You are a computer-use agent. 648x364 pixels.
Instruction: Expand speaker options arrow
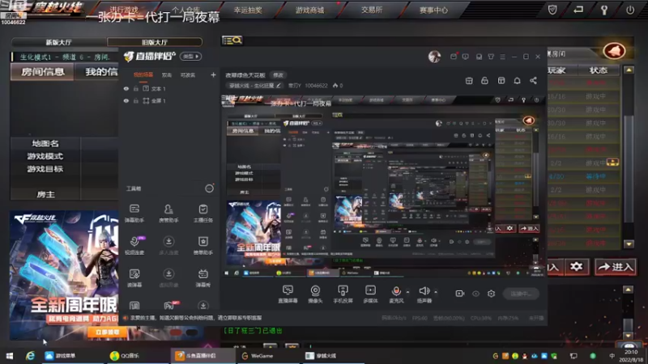[x=436, y=292]
